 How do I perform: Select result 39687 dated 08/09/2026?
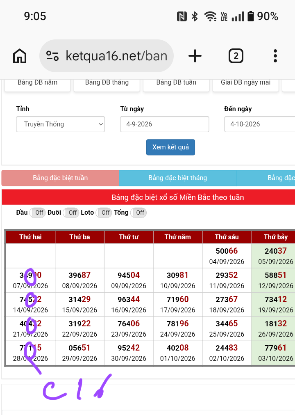[x=79, y=280]
